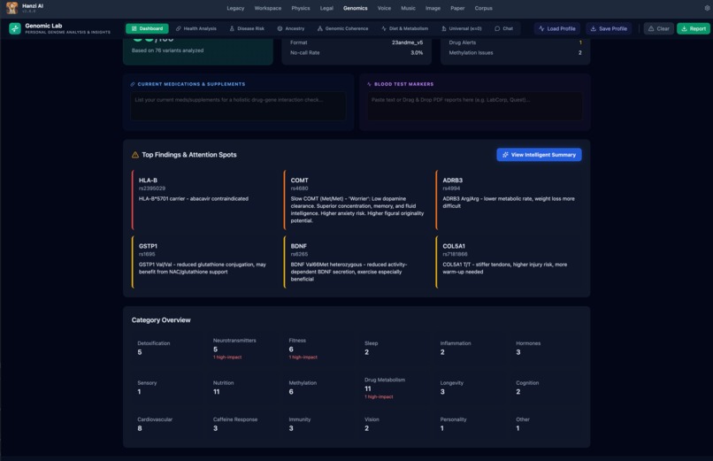The height and width of the screenshot is (461, 713).
Task: Click the pulse icon beside Blood Test Markers
Action: coord(369,84)
